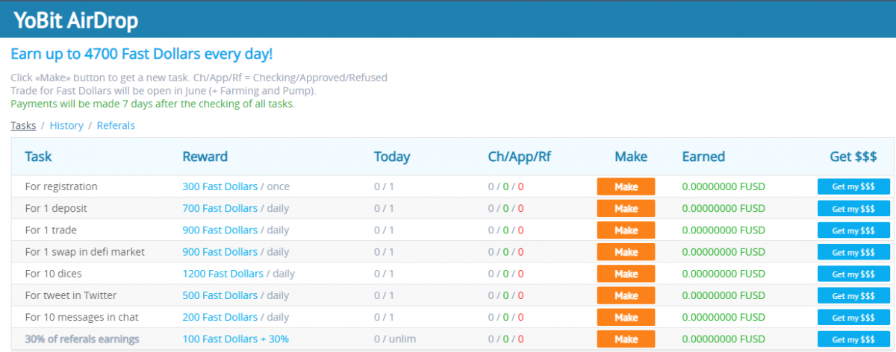The image size is (896, 352).
Task: Get my $$$ for 10 dices task
Action: click(x=853, y=274)
